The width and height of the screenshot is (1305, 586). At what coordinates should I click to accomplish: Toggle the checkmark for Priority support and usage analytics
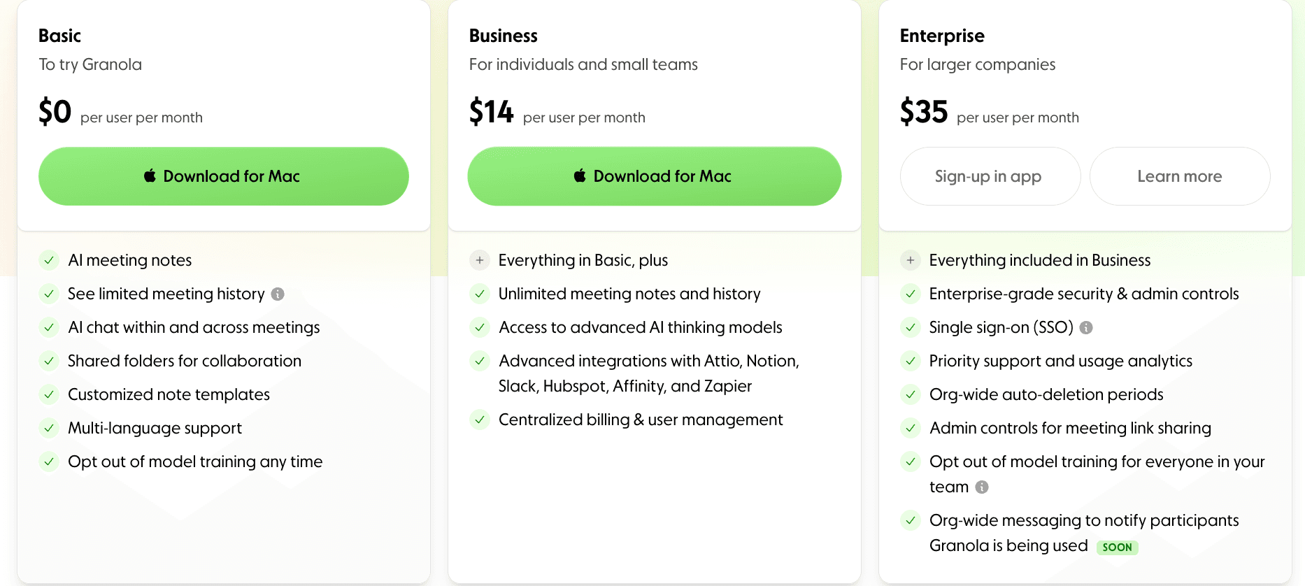click(x=910, y=361)
